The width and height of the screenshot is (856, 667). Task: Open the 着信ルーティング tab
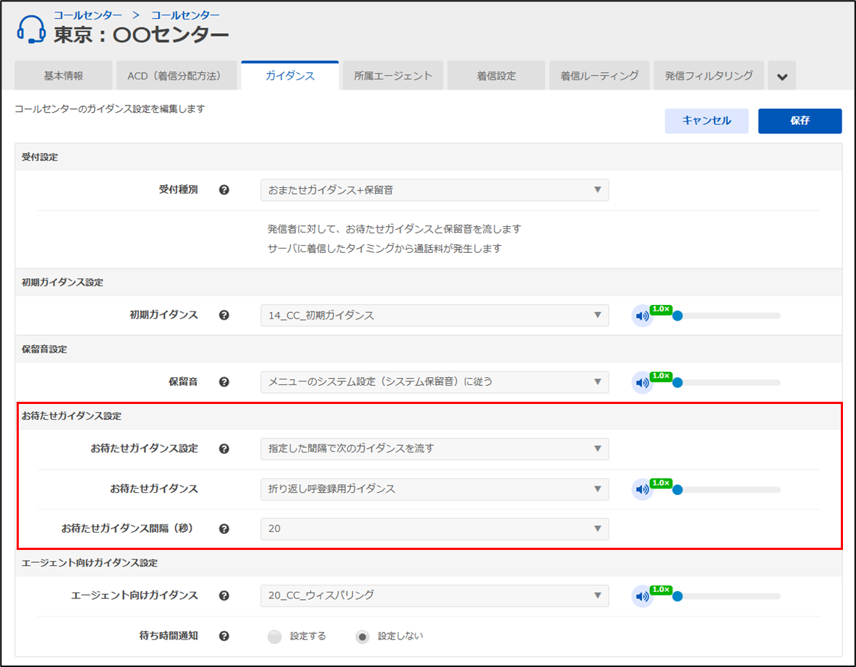[x=599, y=76]
